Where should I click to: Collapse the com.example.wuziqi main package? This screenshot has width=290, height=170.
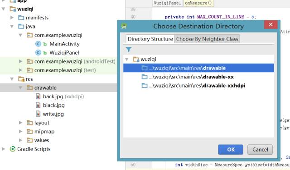click(20, 35)
